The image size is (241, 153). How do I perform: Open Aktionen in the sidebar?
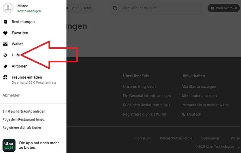tap(19, 66)
